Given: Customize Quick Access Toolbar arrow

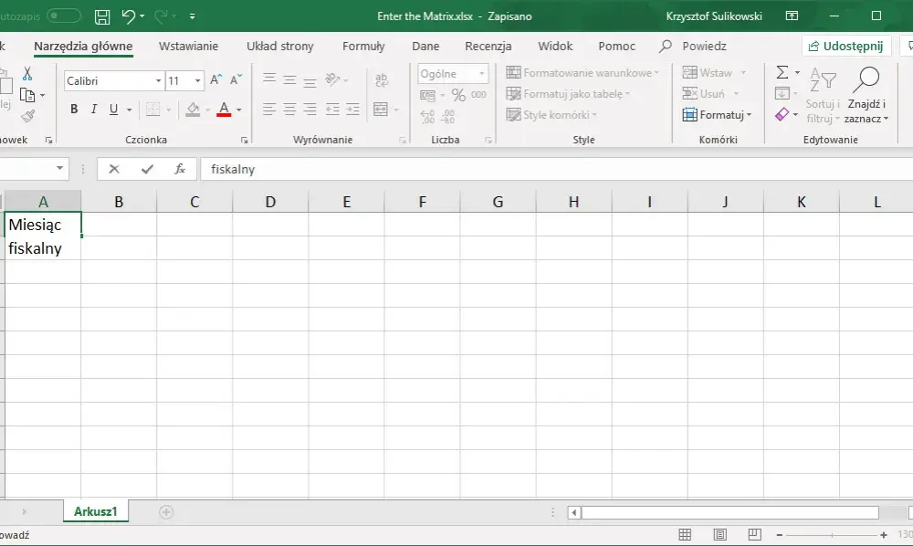Looking at the screenshot, I should (x=192, y=16).
